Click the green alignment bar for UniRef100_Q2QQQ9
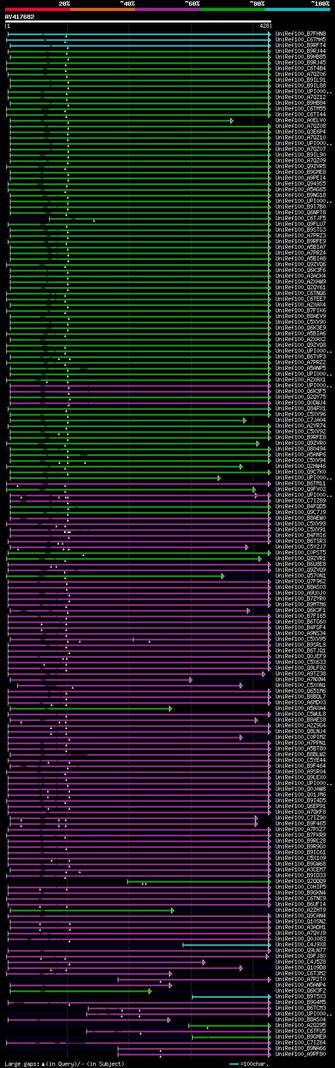Viewport: 335px width, 1068px height. [x=199, y=881]
